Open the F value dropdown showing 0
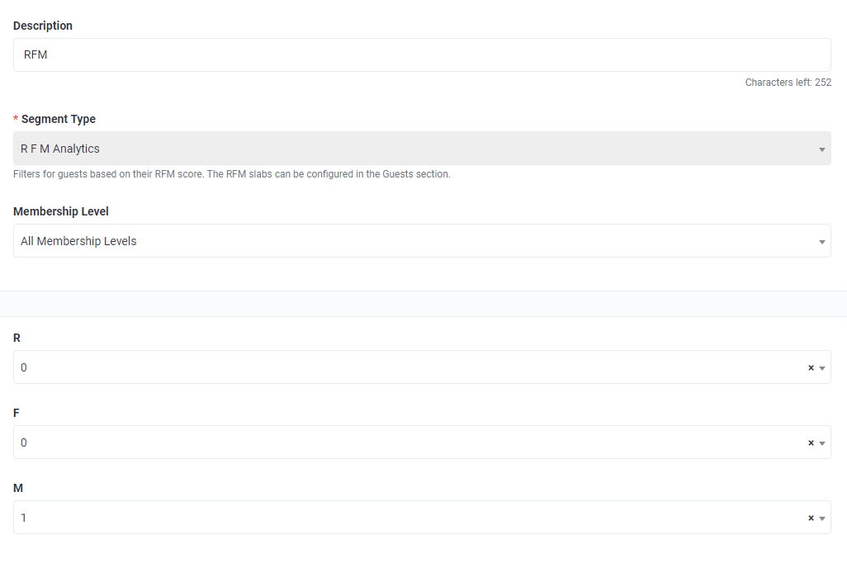 pos(405,442)
